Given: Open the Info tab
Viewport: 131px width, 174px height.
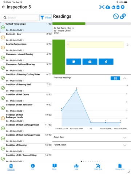Looking at the screenshot, I should [33, 167].
